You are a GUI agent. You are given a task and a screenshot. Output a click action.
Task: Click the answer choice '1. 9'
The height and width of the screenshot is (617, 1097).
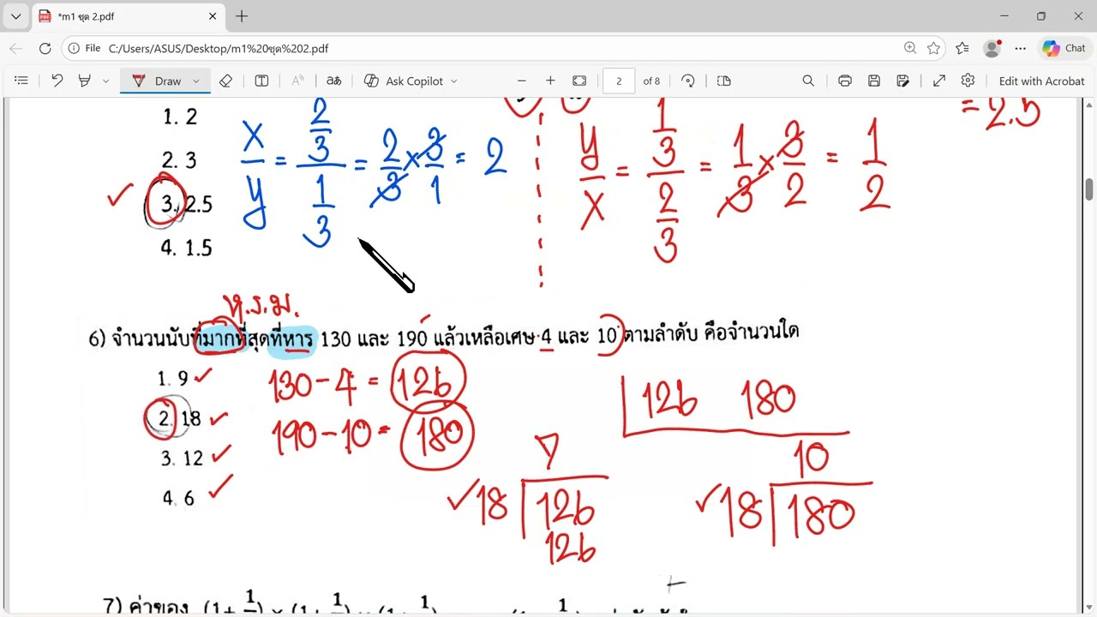(172, 378)
